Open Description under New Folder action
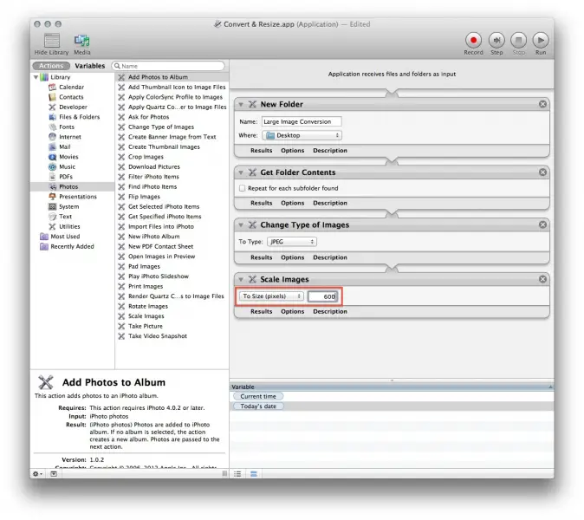The image size is (584, 520). pyautogui.click(x=330, y=151)
